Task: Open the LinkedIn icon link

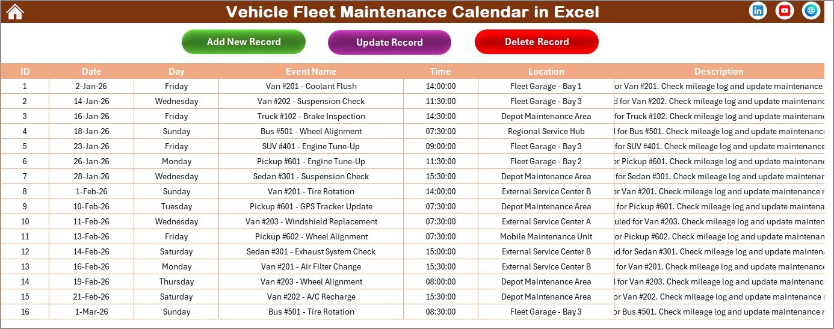Action: point(758,11)
